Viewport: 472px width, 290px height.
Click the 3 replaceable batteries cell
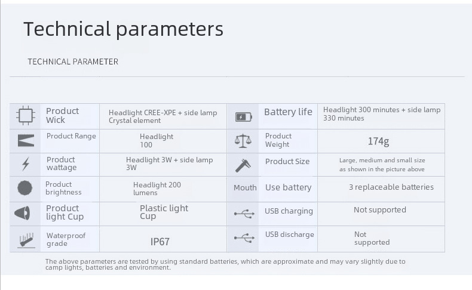(391, 187)
